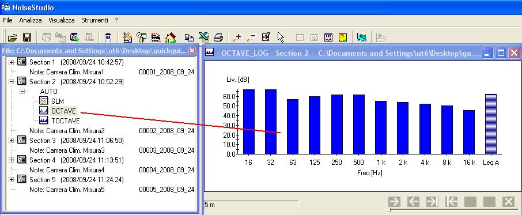
Task: Click the printer icon
Action: click(x=218, y=37)
